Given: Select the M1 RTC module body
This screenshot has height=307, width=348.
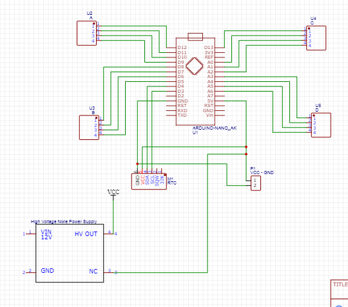Looking at the screenshot, I should [149, 181].
